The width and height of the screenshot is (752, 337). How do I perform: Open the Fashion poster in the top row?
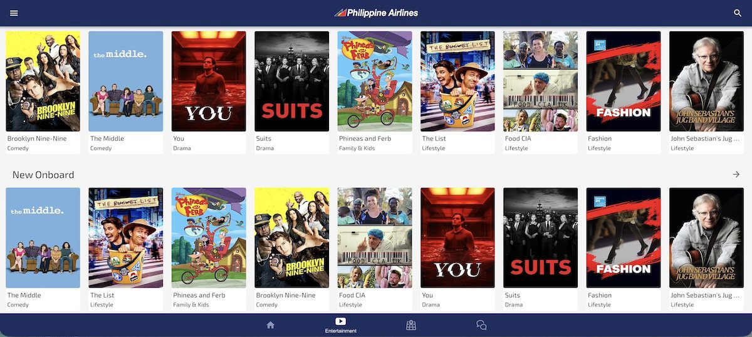pos(624,81)
